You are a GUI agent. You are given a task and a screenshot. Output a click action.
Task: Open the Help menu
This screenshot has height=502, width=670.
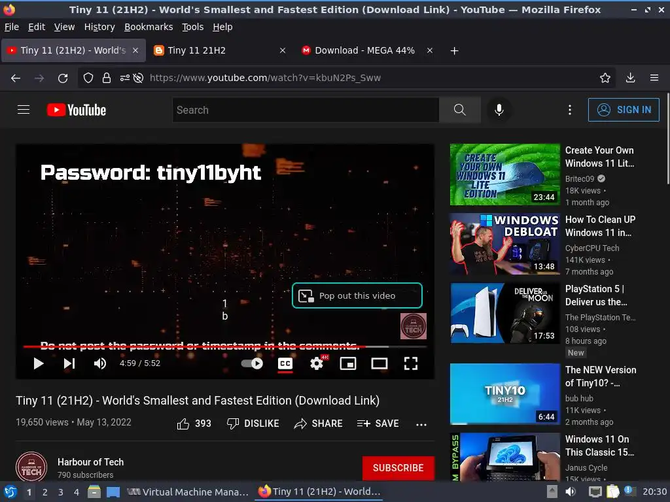pos(222,27)
